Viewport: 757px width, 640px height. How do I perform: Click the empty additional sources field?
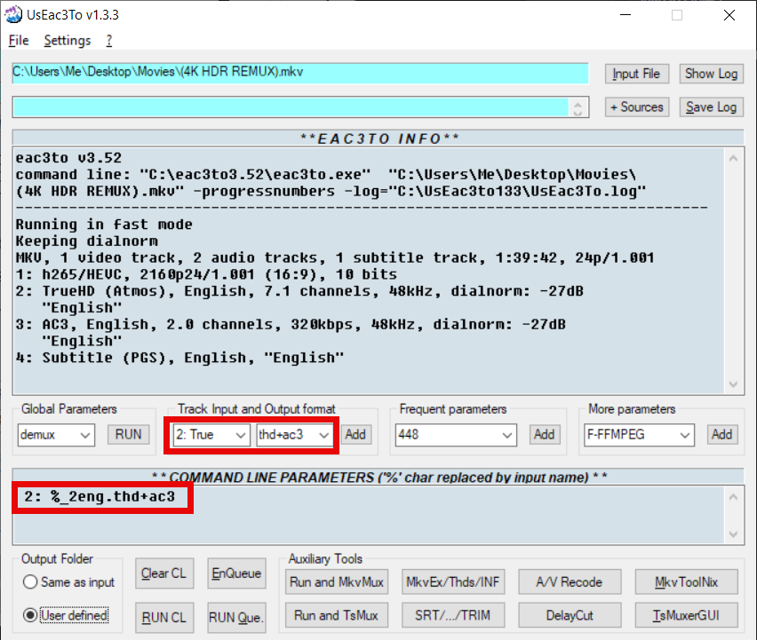[291, 107]
